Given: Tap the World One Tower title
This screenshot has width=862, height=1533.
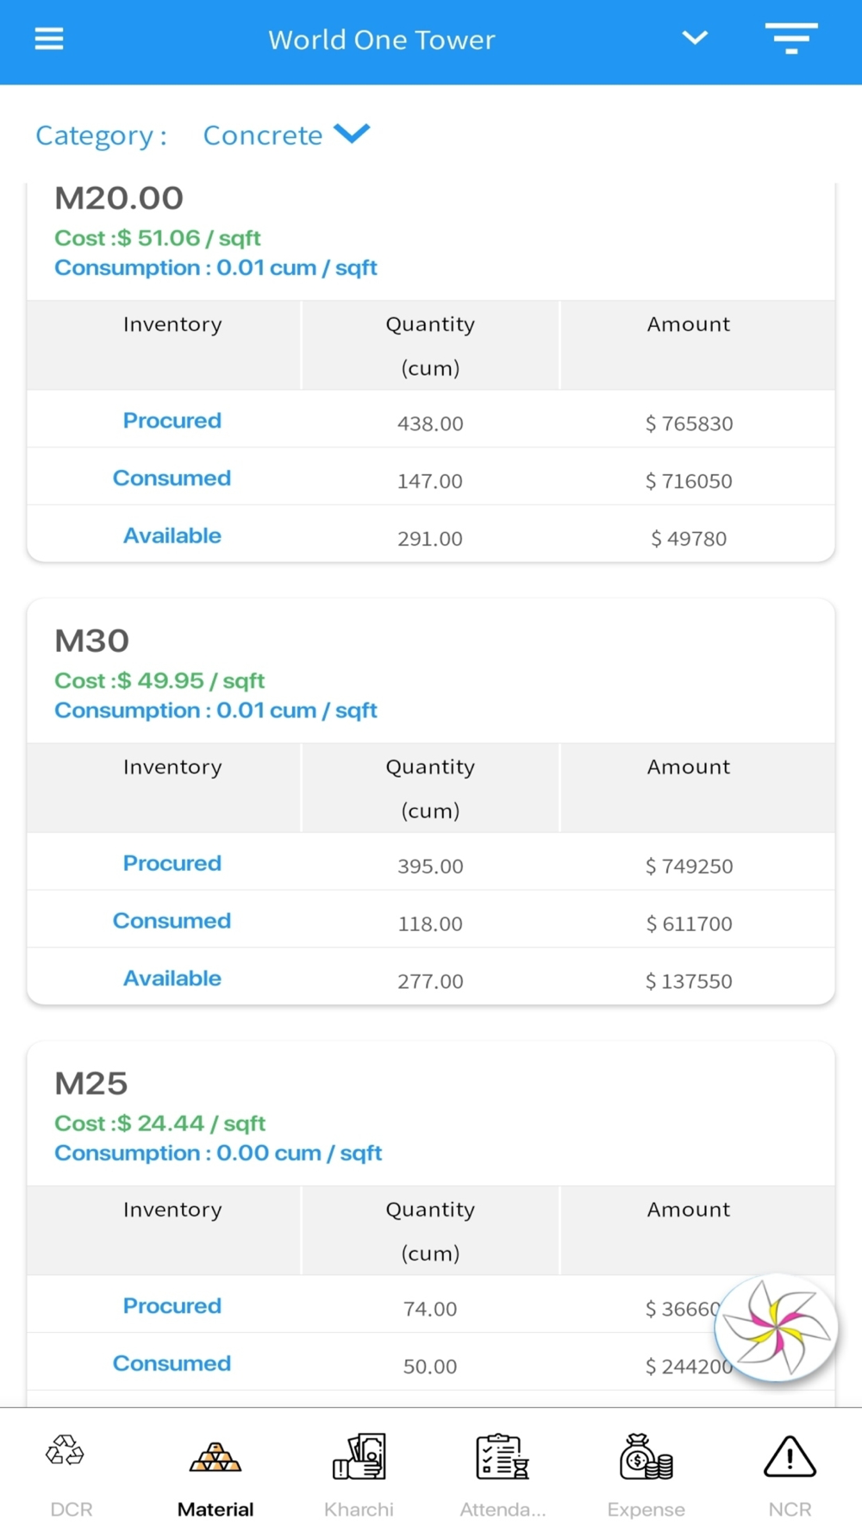Looking at the screenshot, I should [382, 40].
